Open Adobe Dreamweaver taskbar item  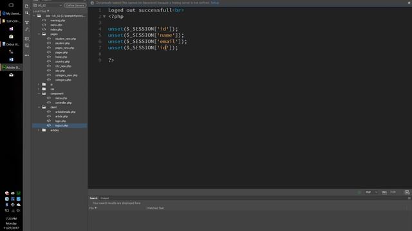pyautogui.click(x=12, y=67)
